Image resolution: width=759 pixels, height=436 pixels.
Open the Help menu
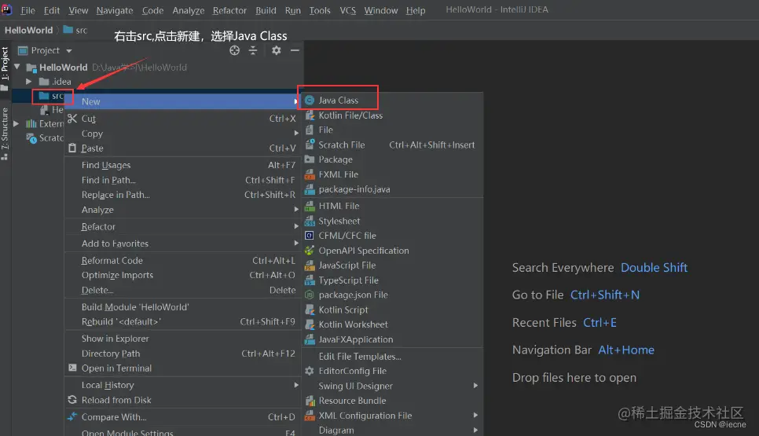point(416,10)
